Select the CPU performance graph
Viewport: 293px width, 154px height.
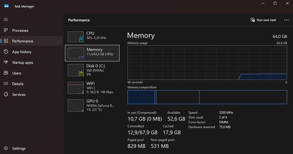point(76,37)
